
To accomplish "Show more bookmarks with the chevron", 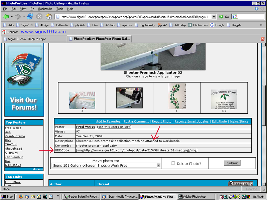I will [261, 25].
